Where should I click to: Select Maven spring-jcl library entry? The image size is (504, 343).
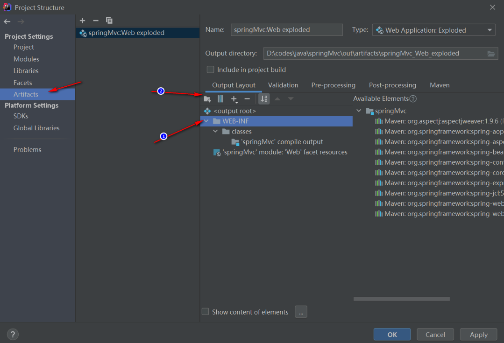tap(439, 193)
